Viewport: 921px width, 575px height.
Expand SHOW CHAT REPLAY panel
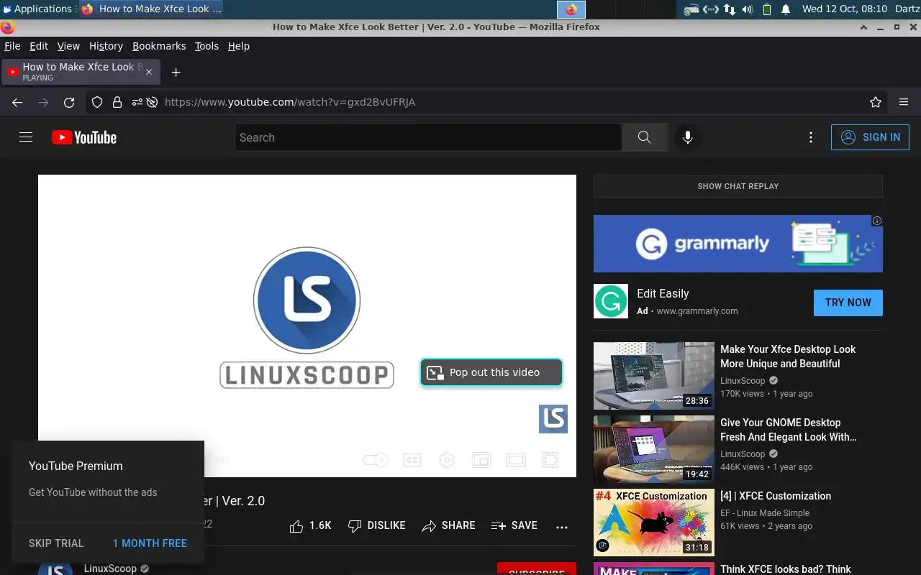738,186
